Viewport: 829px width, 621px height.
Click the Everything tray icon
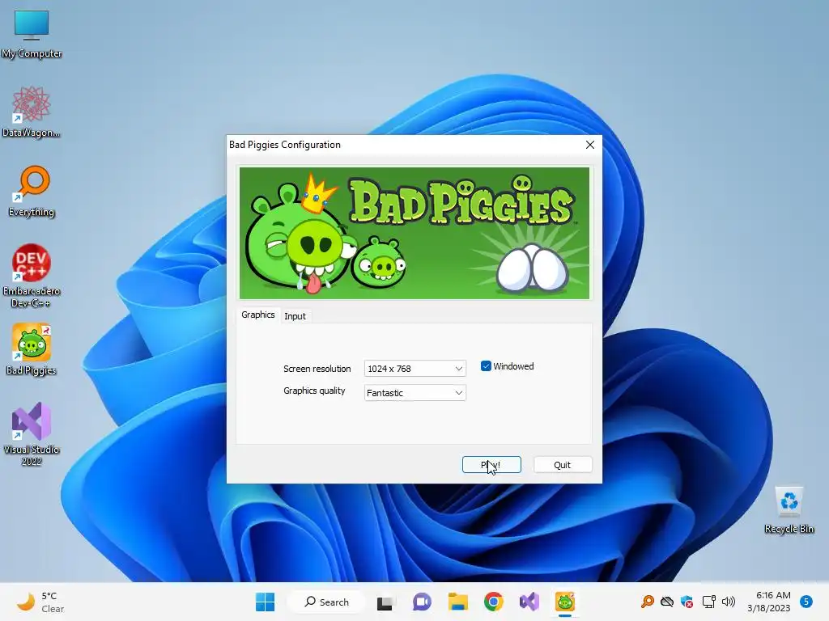click(648, 602)
